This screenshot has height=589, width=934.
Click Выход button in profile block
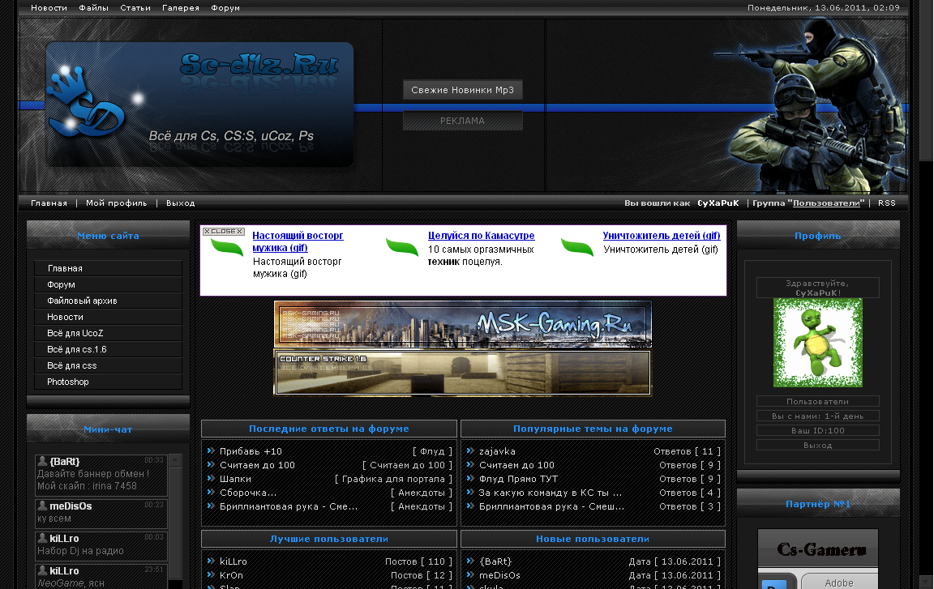[818, 445]
